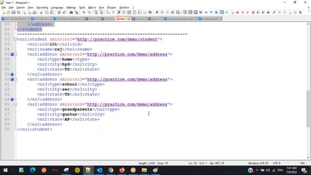Click the blue up-arrow toolbar icon

tap(206, 12)
